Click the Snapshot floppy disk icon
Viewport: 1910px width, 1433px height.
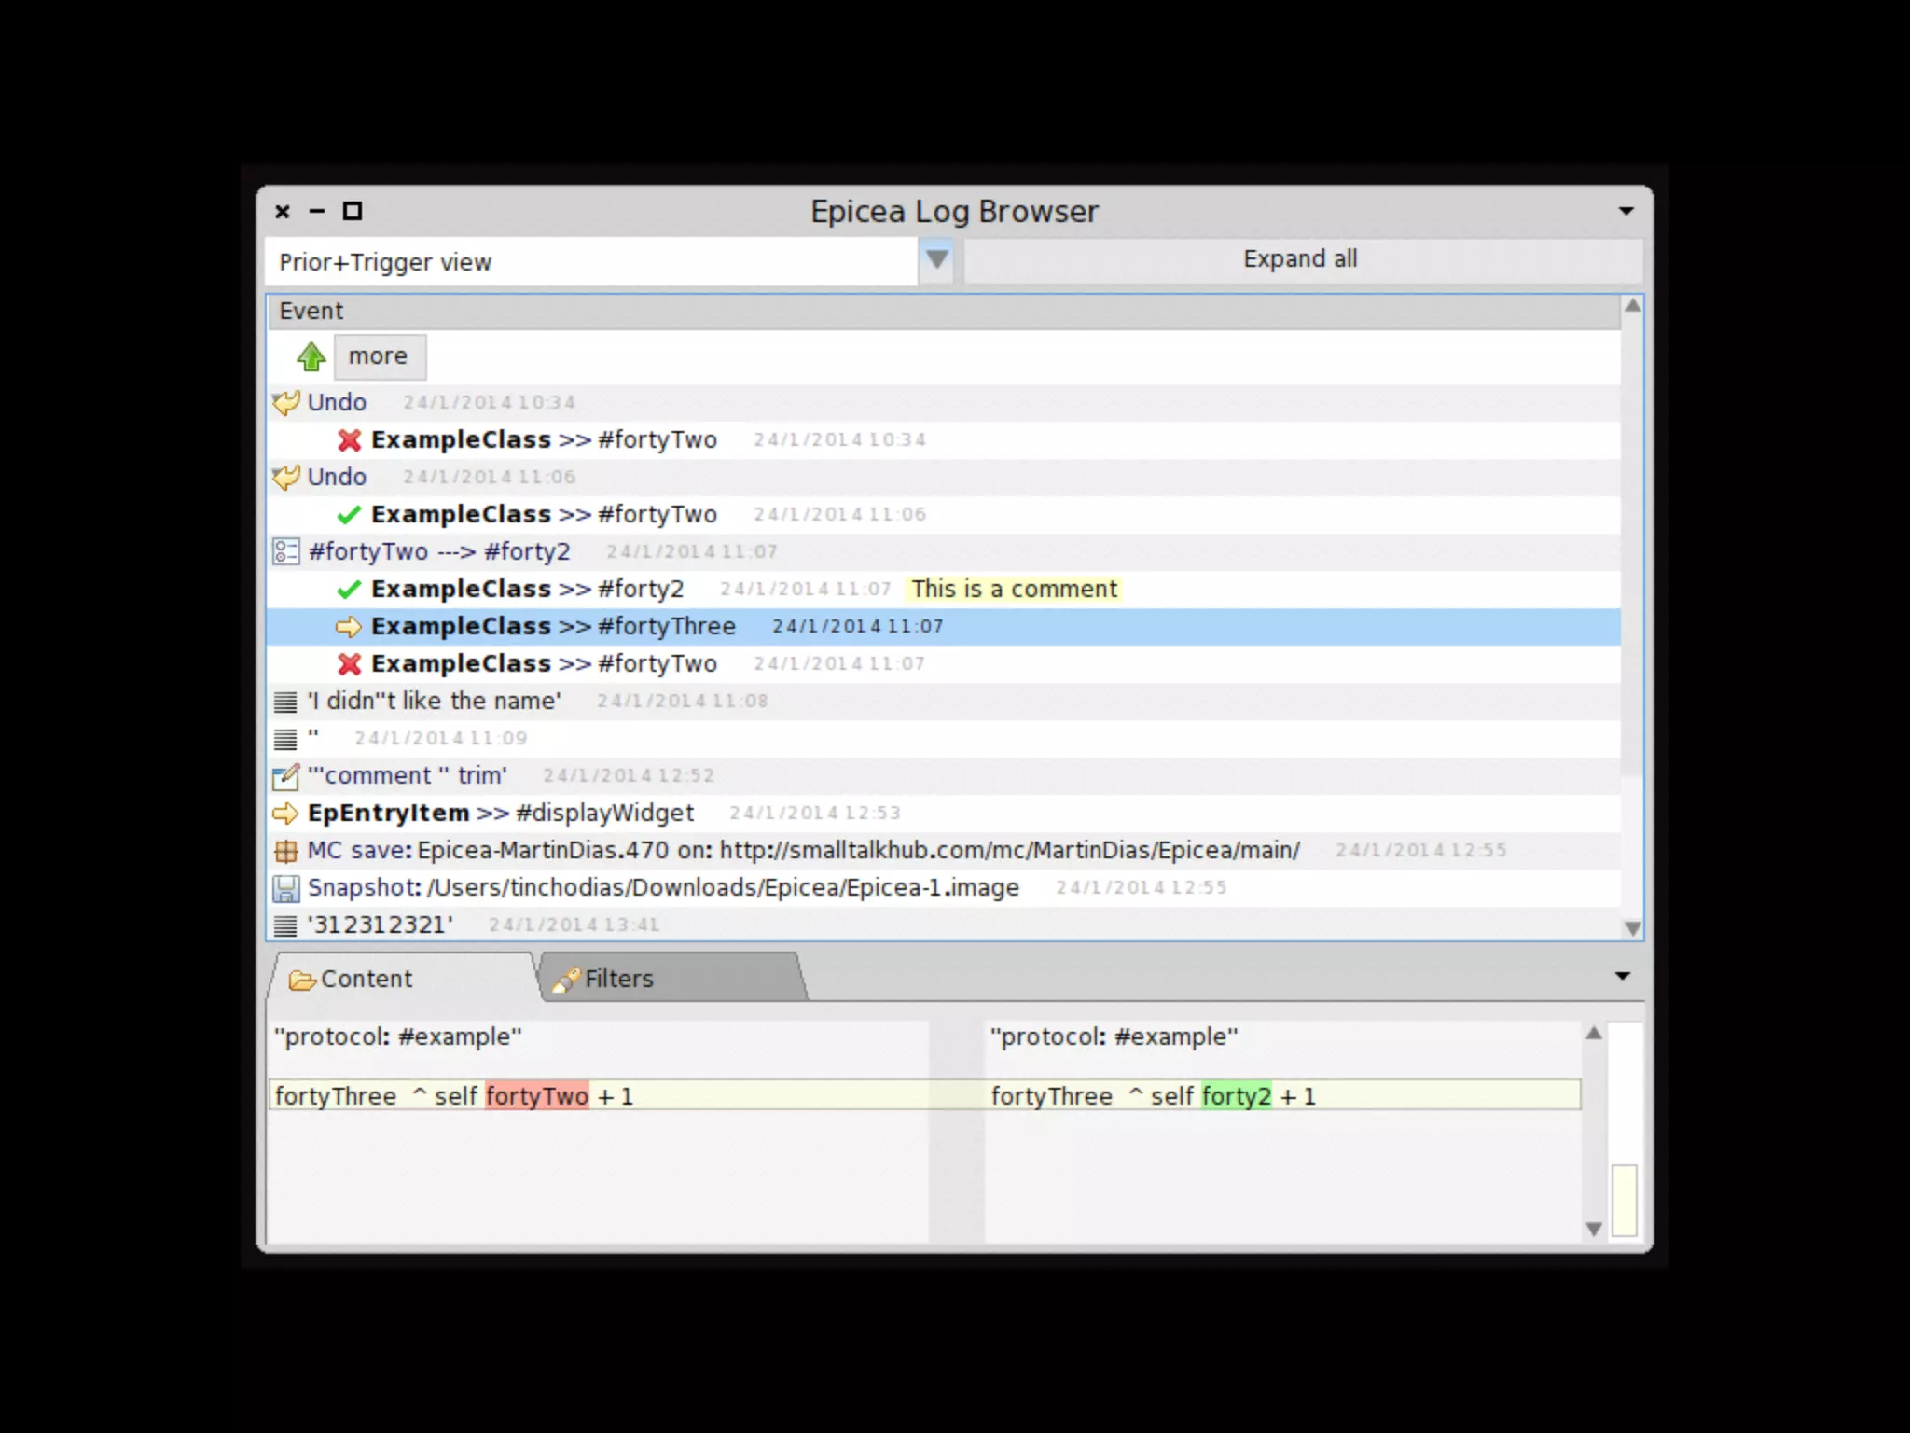[285, 888]
